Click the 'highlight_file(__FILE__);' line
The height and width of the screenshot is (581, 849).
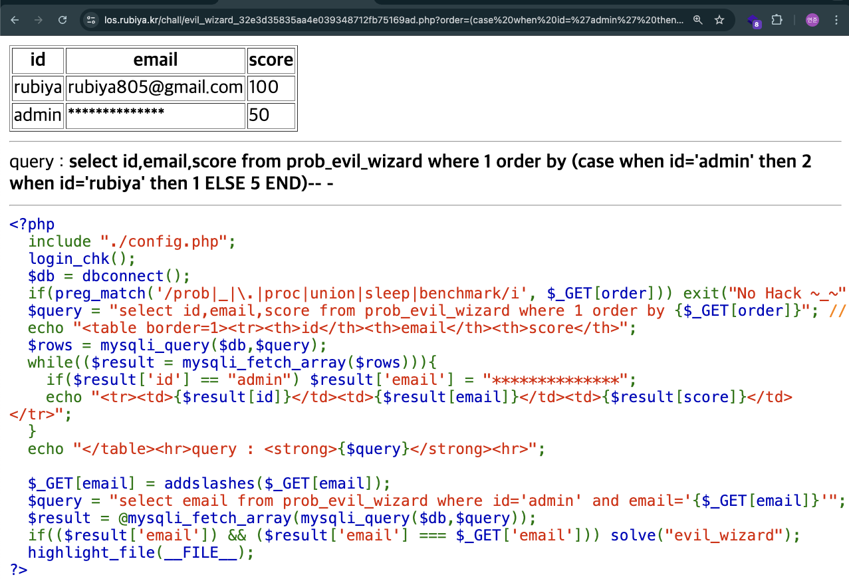(x=141, y=553)
